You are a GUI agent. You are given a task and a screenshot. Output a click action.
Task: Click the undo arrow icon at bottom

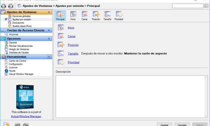[x=17, y=125]
